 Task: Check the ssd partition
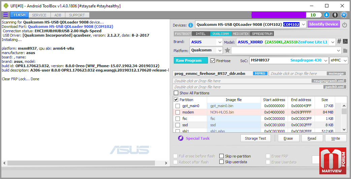(x=178, y=125)
